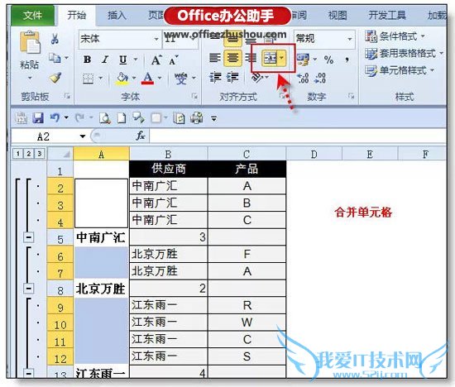Apply red font color A

point(147,79)
